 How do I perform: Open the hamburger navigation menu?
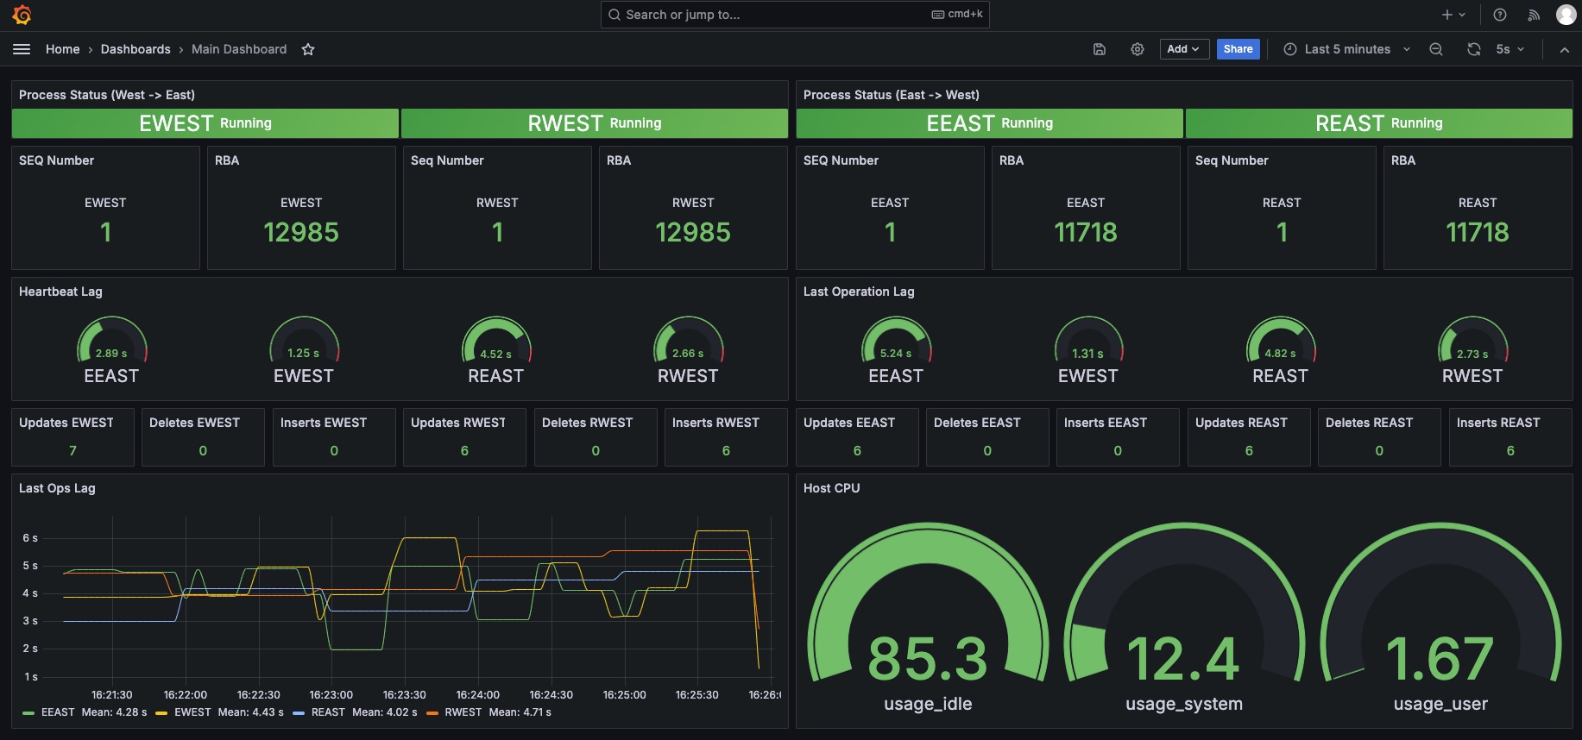pyautogui.click(x=22, y=49)
